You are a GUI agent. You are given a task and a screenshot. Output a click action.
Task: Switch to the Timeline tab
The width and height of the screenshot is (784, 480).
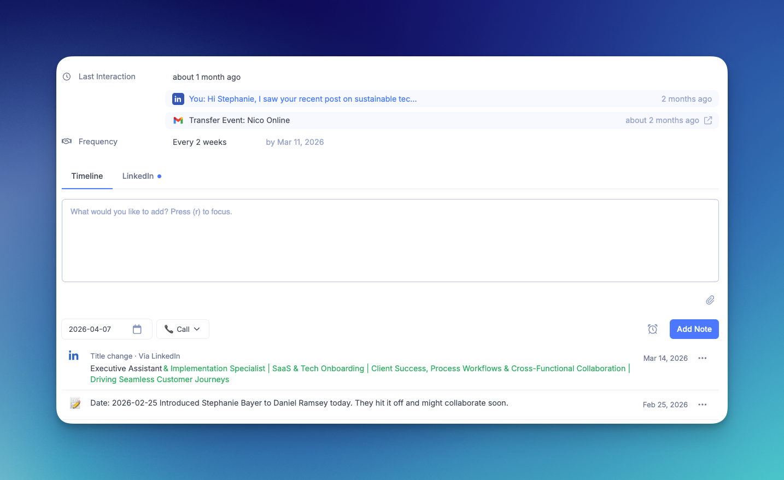[x=87, y=176]
